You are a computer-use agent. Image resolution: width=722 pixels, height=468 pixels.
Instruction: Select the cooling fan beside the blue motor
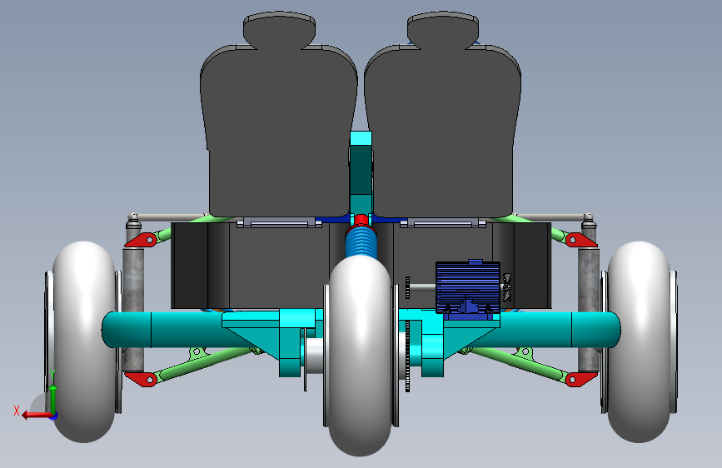tap(506, 287)
